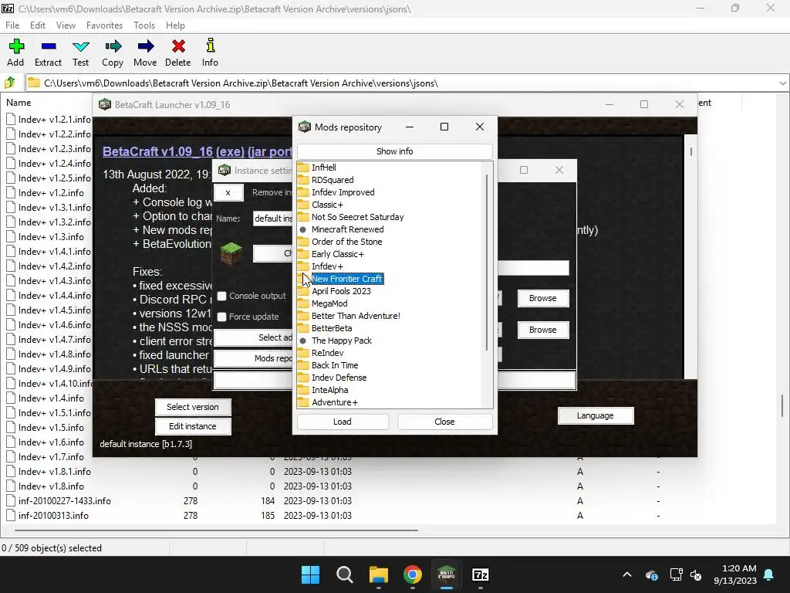Switch to BetaCraft taskbar icon
Image resolution: width=790 pixels, height=593 pixels.
point(447,574)
